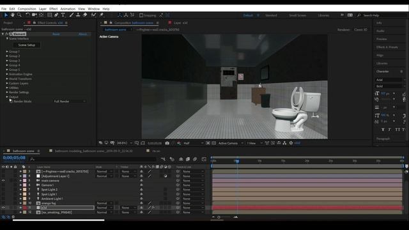Open the Half resolution dropdown
Viewport: 409px width, 230px height.
(x=193, y=143)
